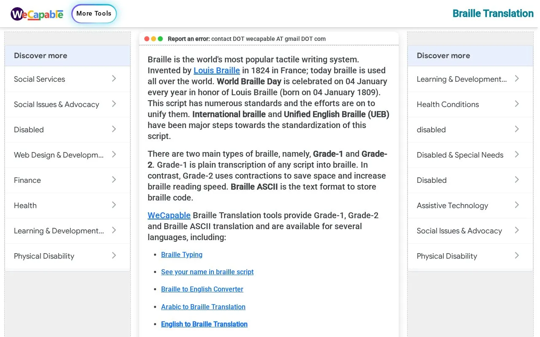The width and height of the screenshot is (540, 337).
Task: Select Disabled & Special Needs entry
Action: point(470,155)
